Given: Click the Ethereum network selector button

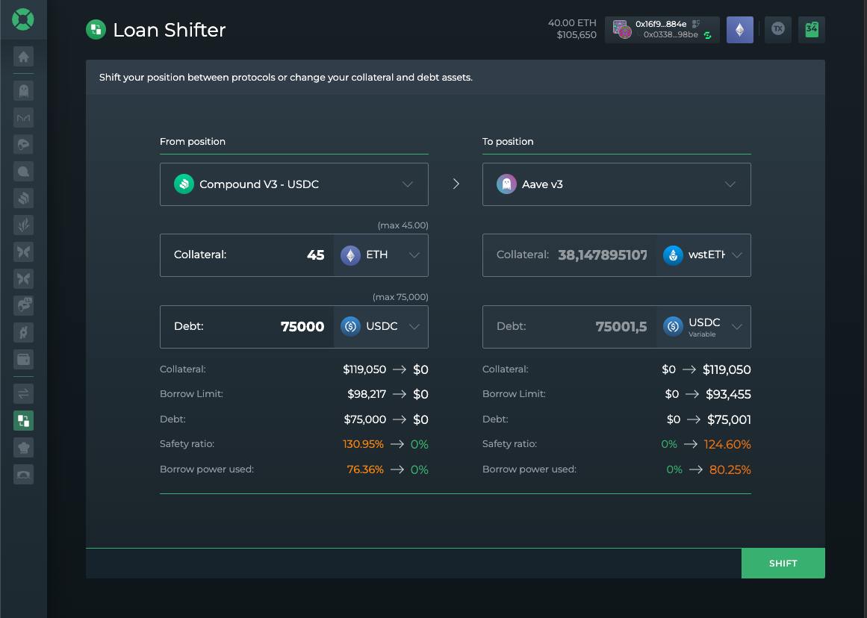Looking at the screenshot, I should point(740,29).
